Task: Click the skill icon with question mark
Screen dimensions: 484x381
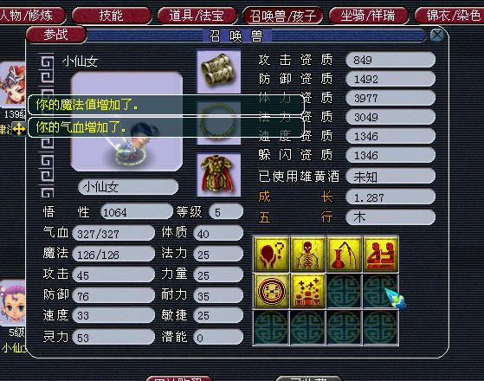Action: point(271,255)
